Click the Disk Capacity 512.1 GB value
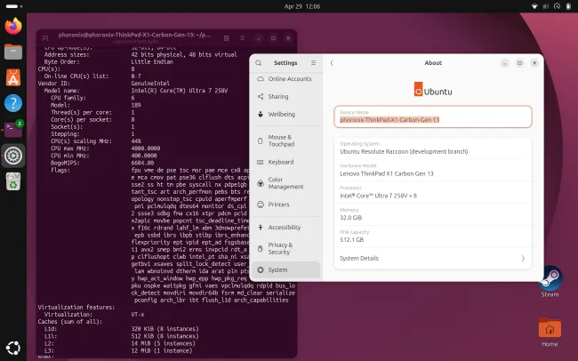 351,240
